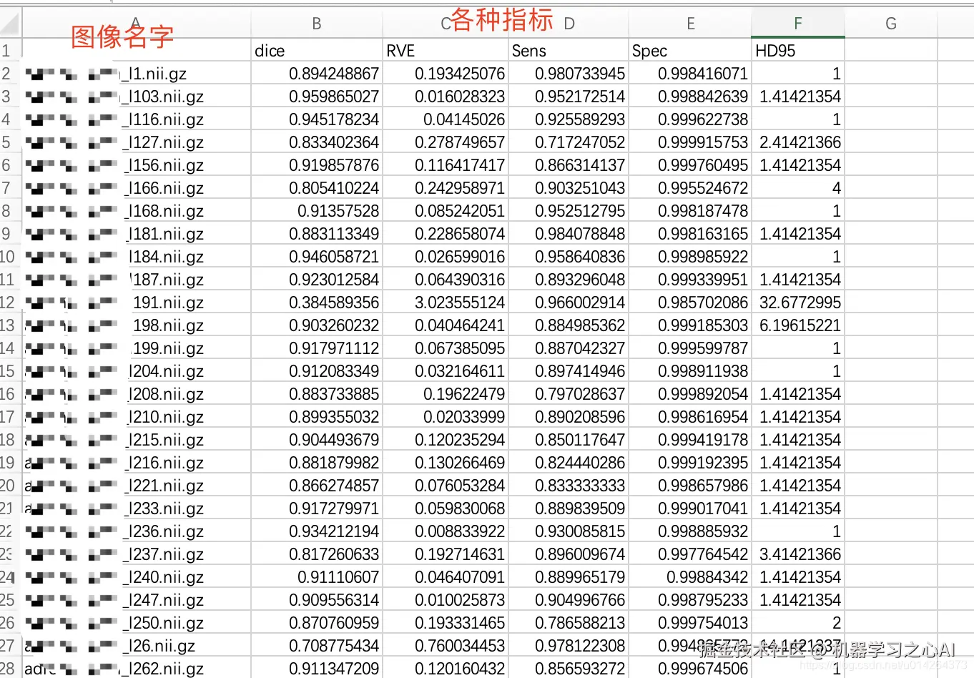Select low dice value 0.384589356
This screenshot has height=678, width=974.
pos(317,303)
